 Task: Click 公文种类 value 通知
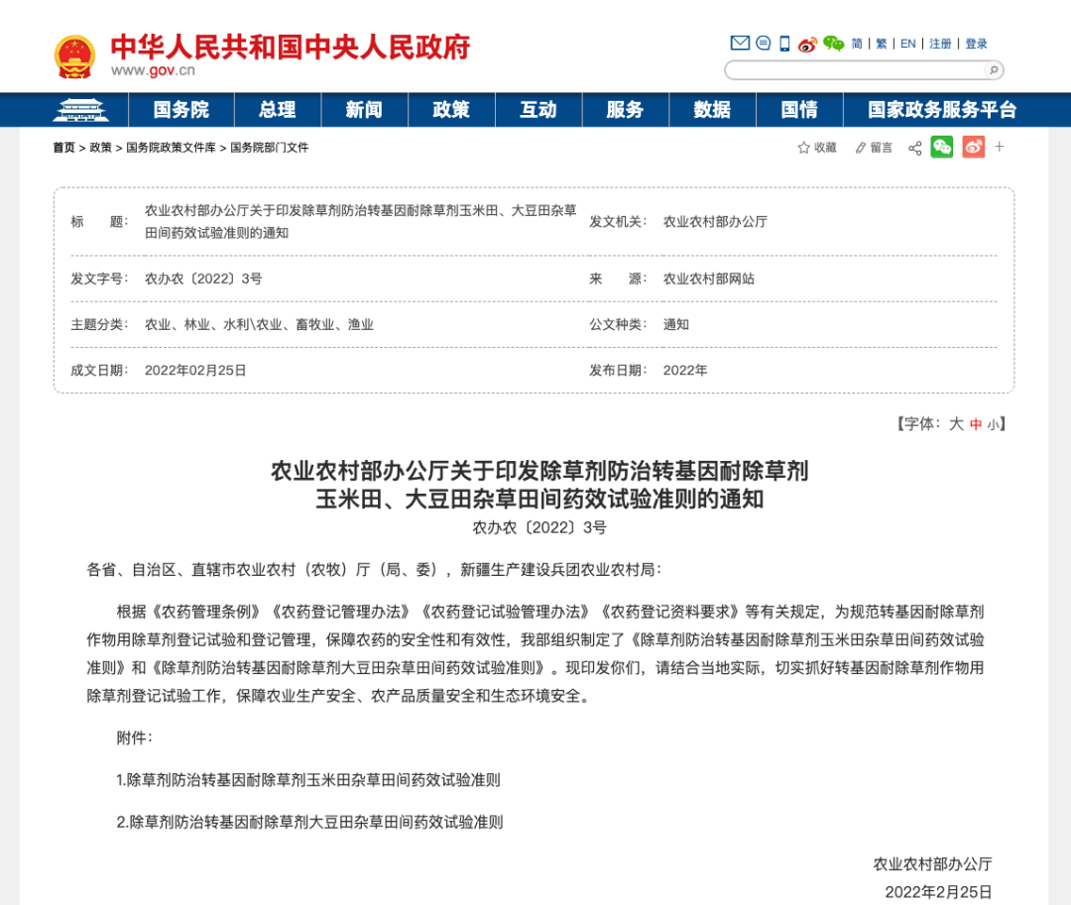[x=676, y=324]
